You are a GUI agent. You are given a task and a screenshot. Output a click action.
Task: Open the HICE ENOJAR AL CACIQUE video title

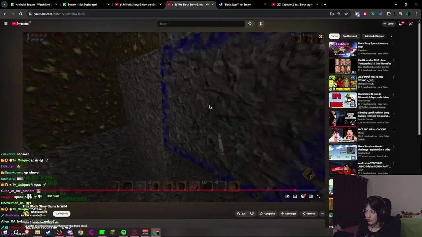coord(372,130)
